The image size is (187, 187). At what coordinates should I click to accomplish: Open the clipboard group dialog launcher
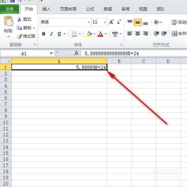click(35, 45)
